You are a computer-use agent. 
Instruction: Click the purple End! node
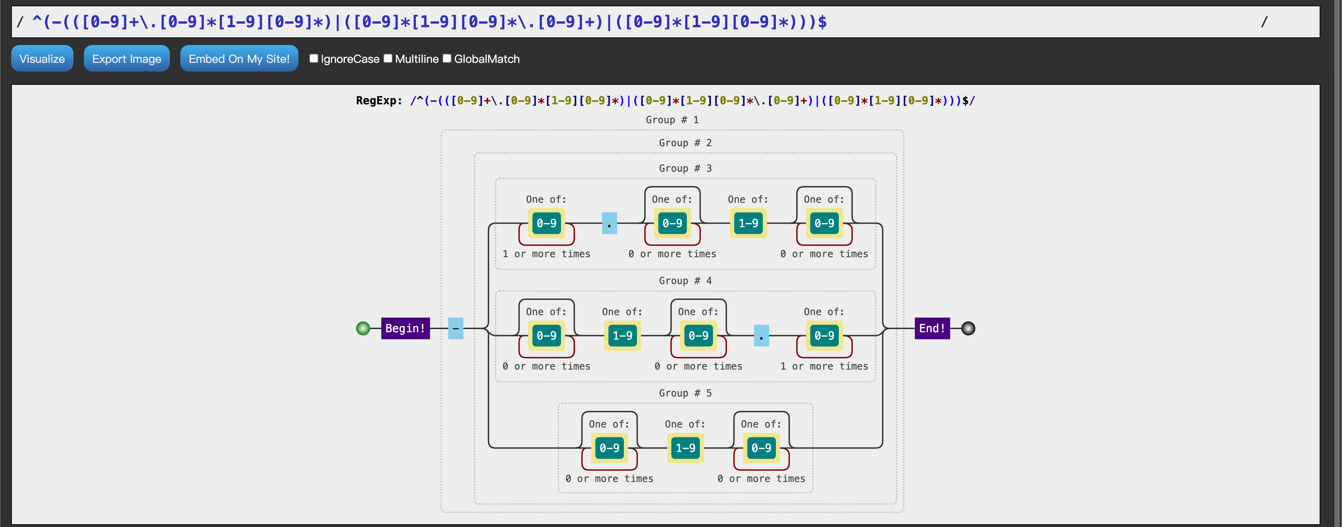click(x=932, y=328)
